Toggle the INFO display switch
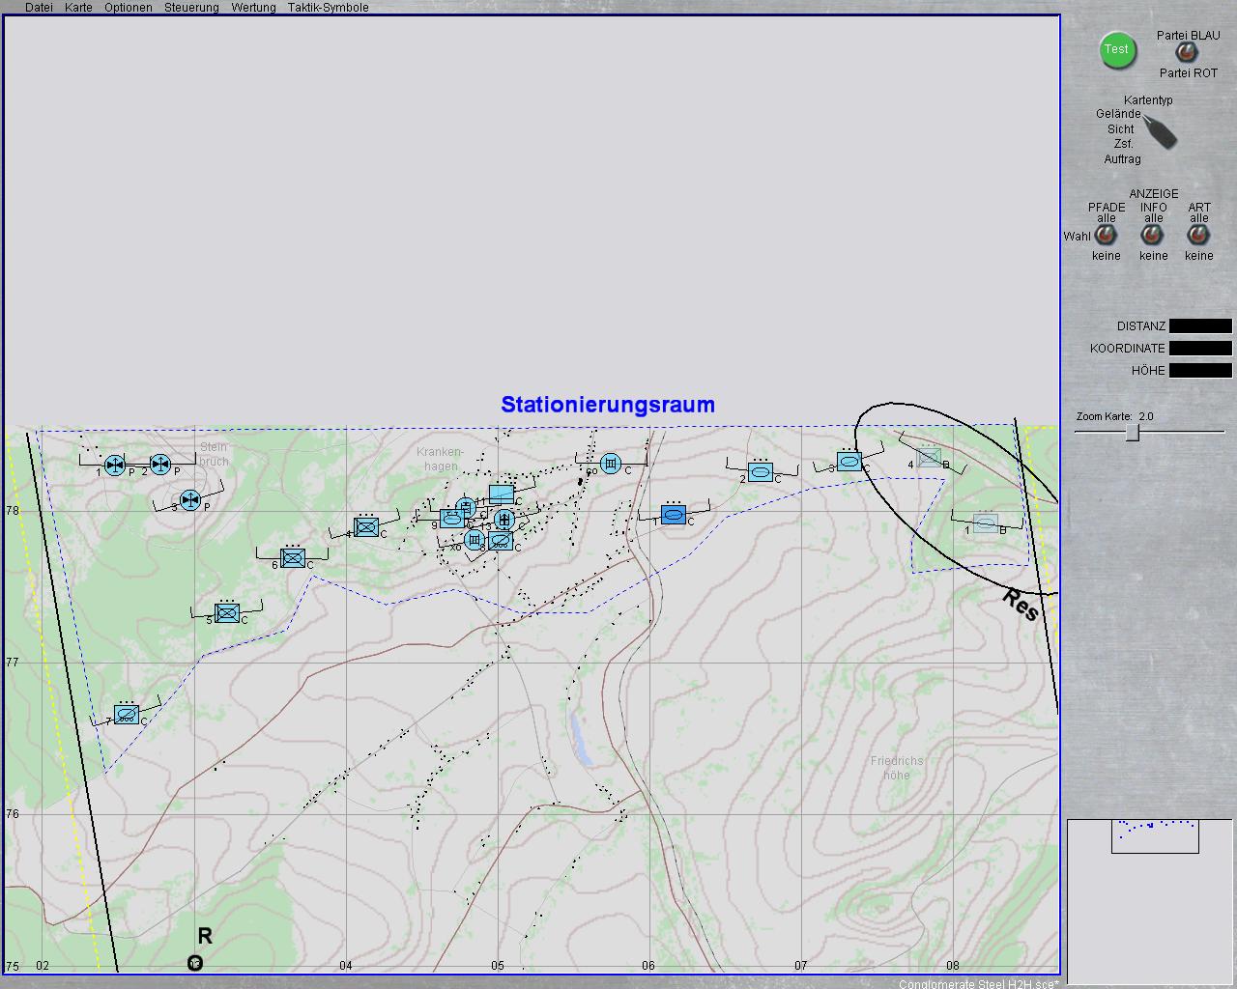1237x989 pixels. click(x=1152, y=236)
